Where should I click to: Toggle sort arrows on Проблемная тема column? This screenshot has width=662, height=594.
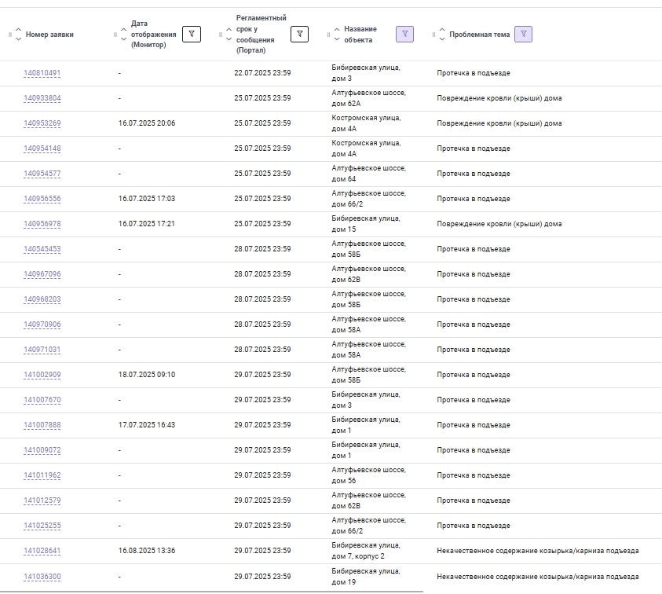point(442,35)
